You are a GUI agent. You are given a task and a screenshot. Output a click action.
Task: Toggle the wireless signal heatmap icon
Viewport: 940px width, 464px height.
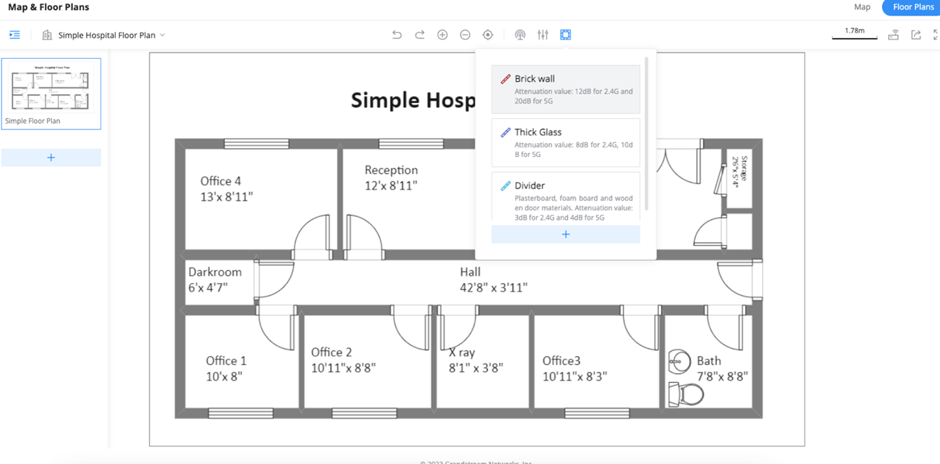click(520, 35)
